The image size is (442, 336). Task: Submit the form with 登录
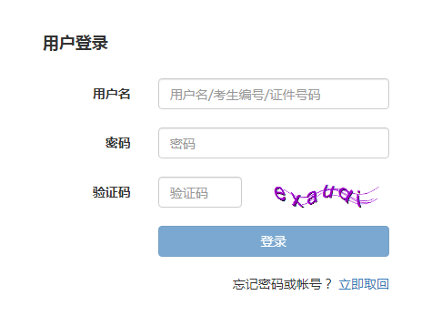(x=274, y=241)
